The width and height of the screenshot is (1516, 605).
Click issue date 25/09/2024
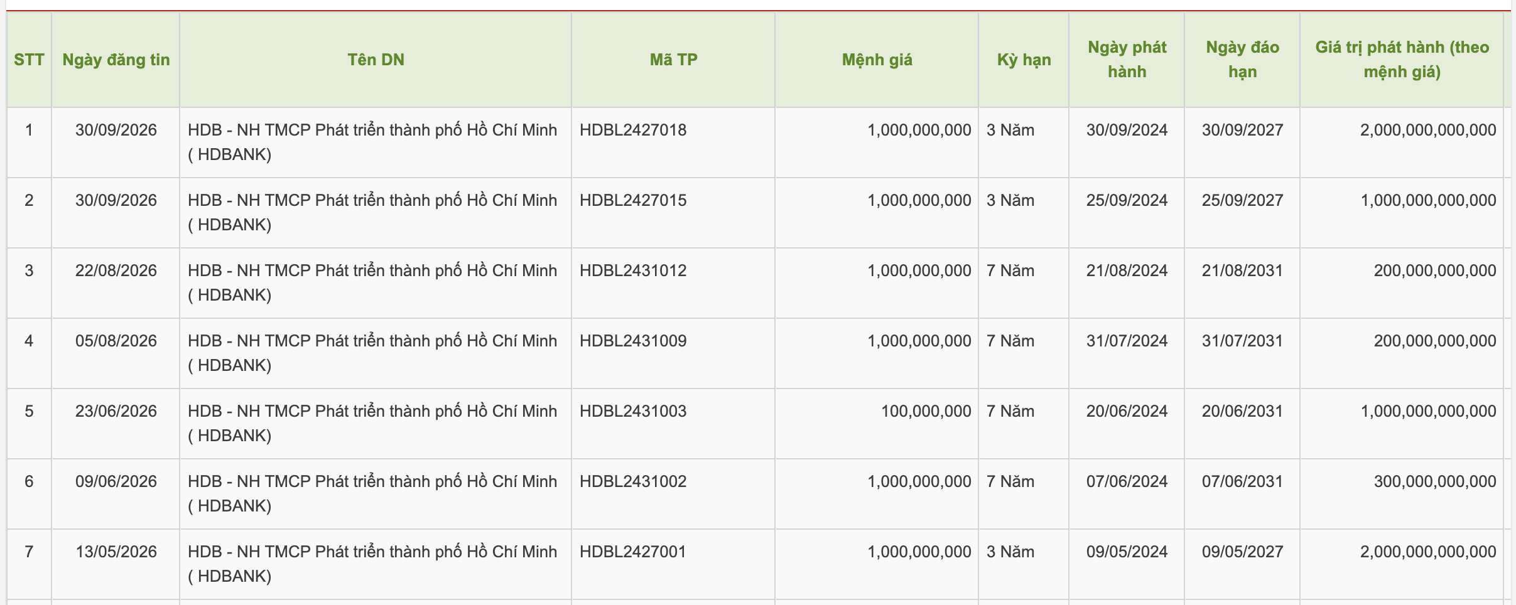pyautogui.click(x=1127, y=200)
